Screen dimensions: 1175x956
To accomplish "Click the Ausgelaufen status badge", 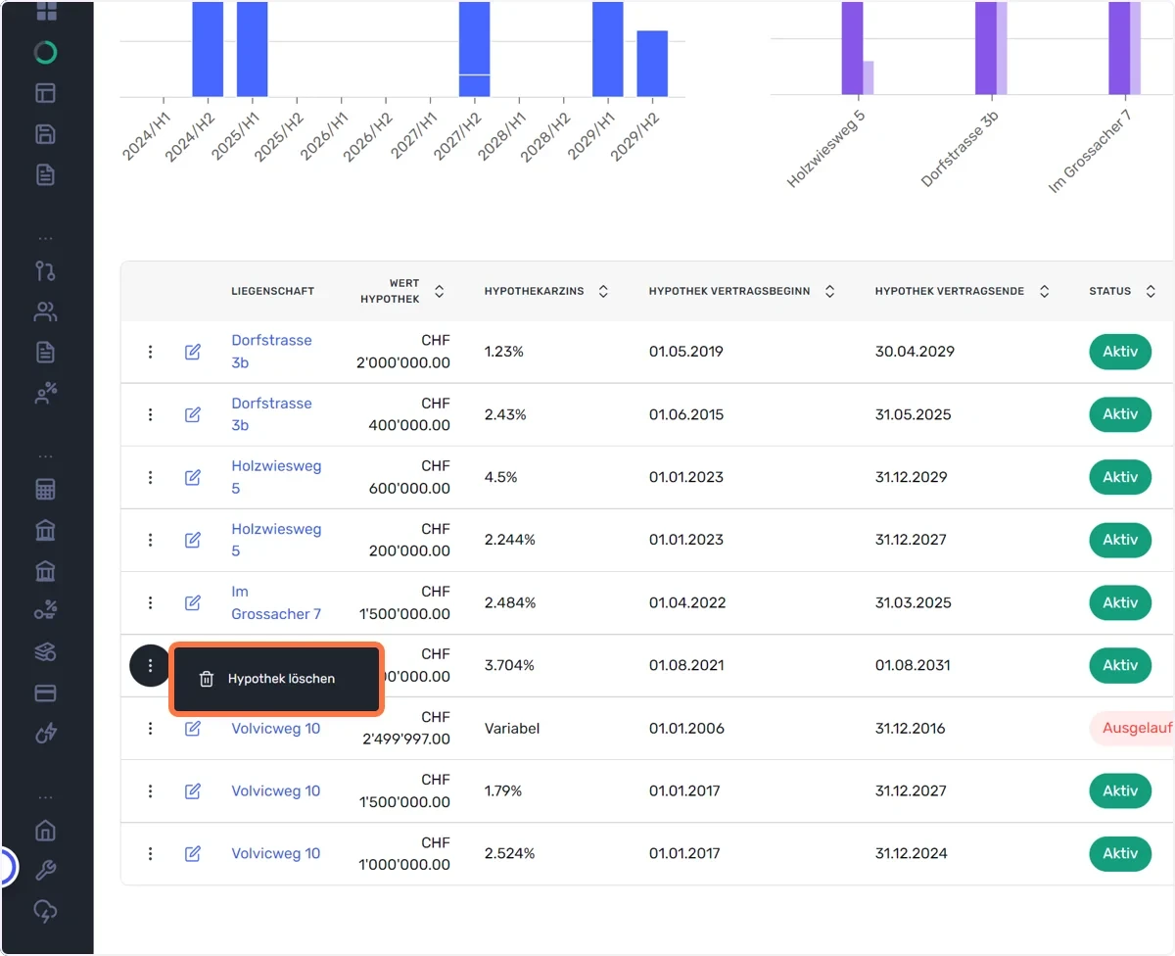I will coord(1132,728).
